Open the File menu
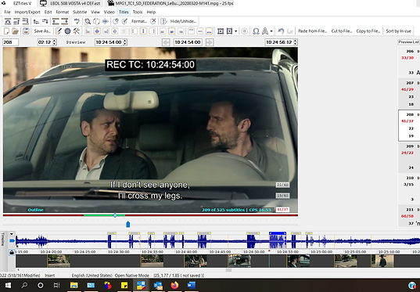Viewport: 420px width, 292px height. tap(7, 12)
